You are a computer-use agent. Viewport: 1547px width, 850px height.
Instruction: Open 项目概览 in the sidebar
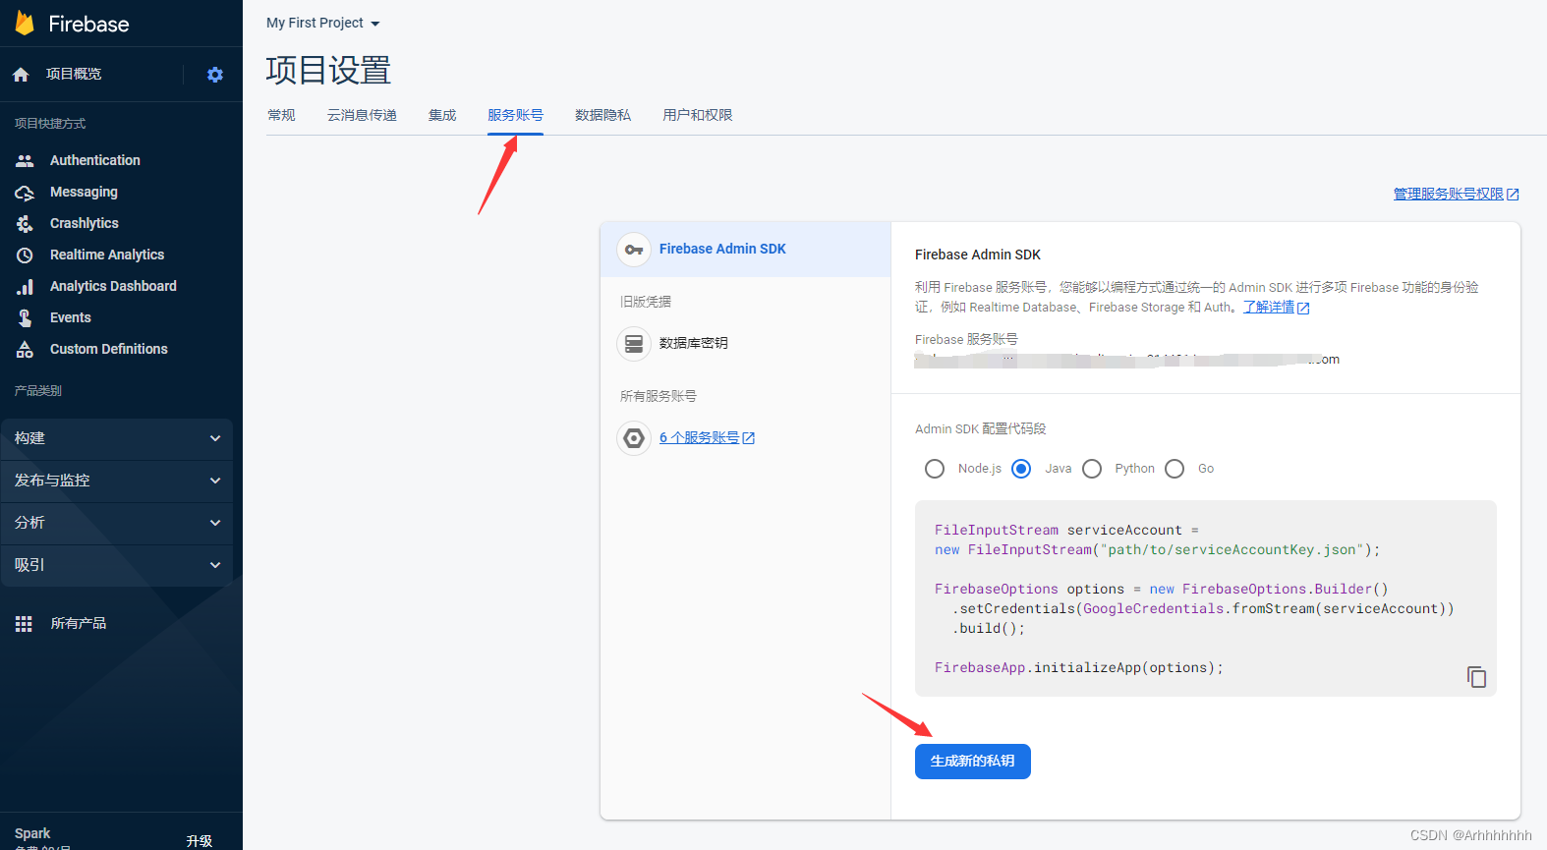[74, 75]
